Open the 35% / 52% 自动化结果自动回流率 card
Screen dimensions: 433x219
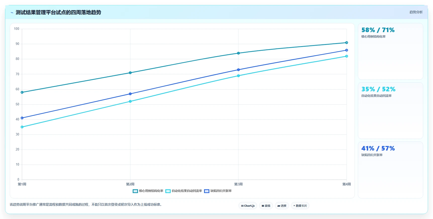pos(391,111)
